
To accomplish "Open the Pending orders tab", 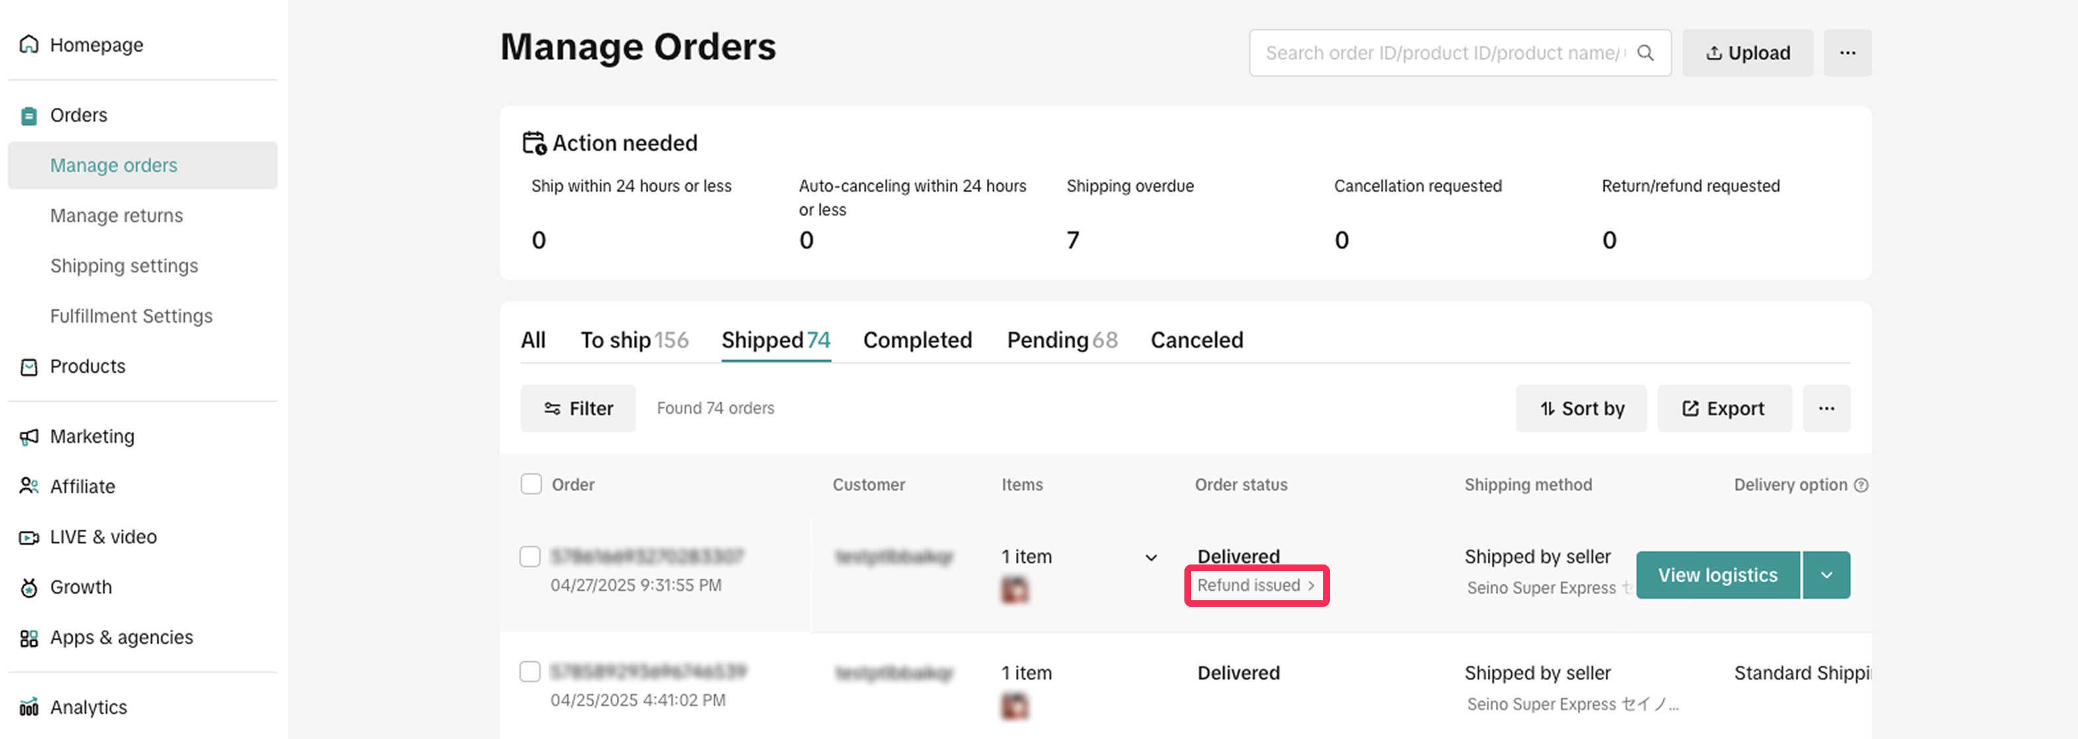I will pyautogui.click(x=1061, y=340).
